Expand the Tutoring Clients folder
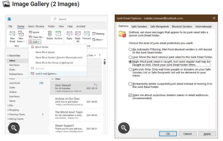The image size is (223, 141). click(8, 115)
